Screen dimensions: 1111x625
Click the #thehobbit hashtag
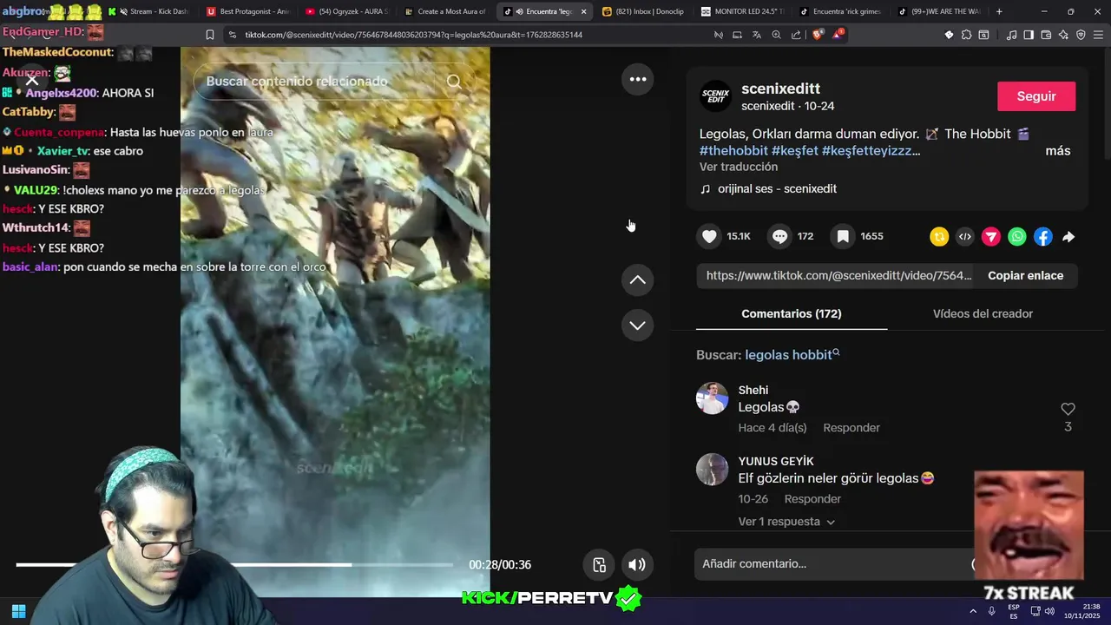point(733,151)
